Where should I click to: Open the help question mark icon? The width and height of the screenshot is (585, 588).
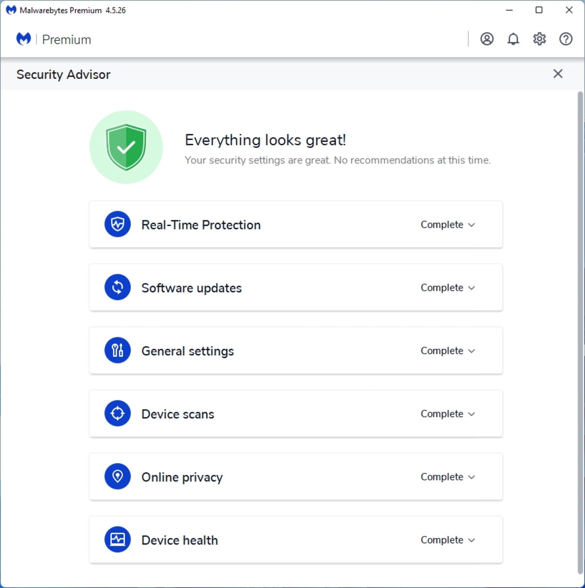coord(565,39)
